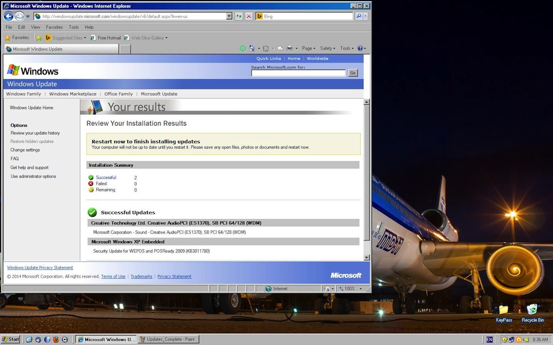Click the Successful count link
The width and height of the screenshot is (553, 345).
pyautogui.click(x=106, y=177)
